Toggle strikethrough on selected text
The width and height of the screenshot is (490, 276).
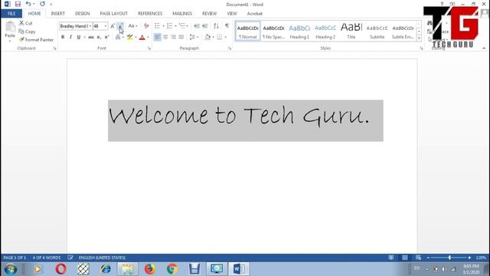(91, 38)
